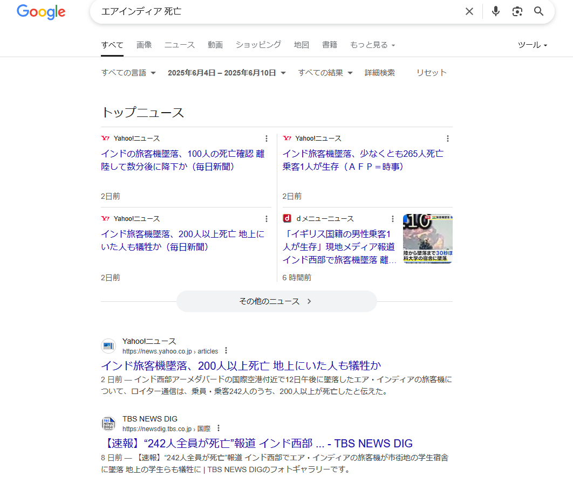
Task: Open options menu for 265人死亡 news card
Action: [x=448, y=139]
